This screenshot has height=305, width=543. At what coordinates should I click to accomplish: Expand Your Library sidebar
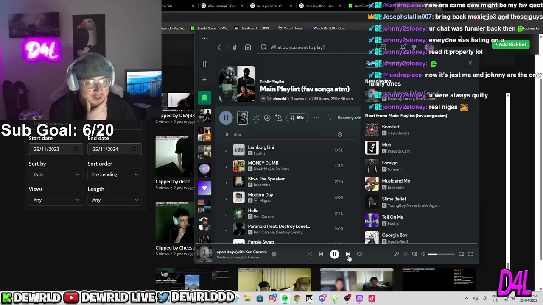204,64
